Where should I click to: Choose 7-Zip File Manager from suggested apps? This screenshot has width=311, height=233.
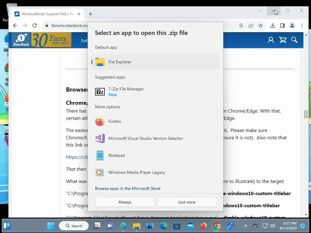[x=155, y=92]
